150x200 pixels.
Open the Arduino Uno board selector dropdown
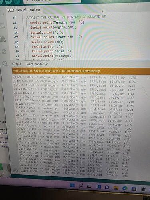coord(52,1)
